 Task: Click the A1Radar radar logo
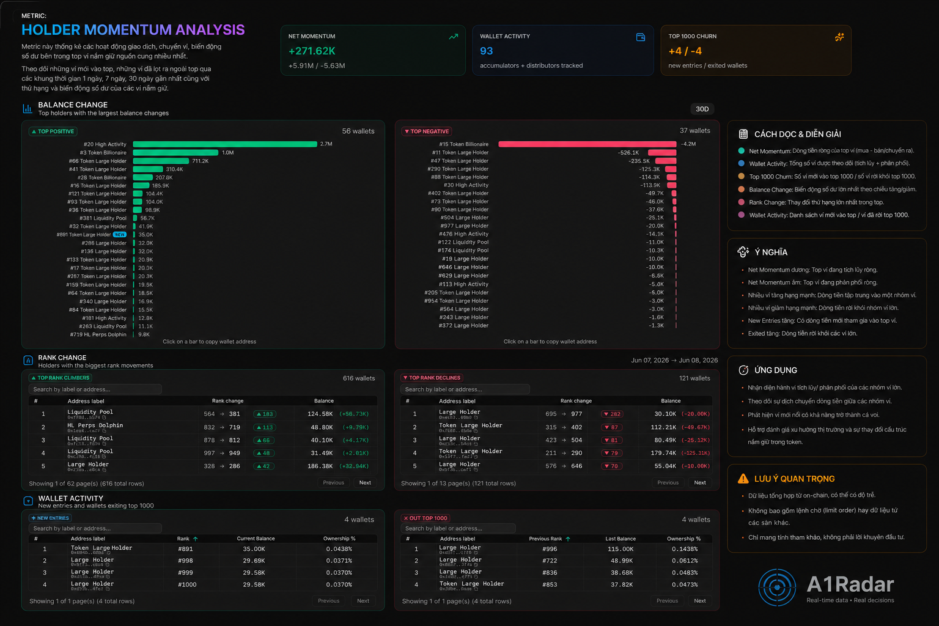click(x=777, y=587)
